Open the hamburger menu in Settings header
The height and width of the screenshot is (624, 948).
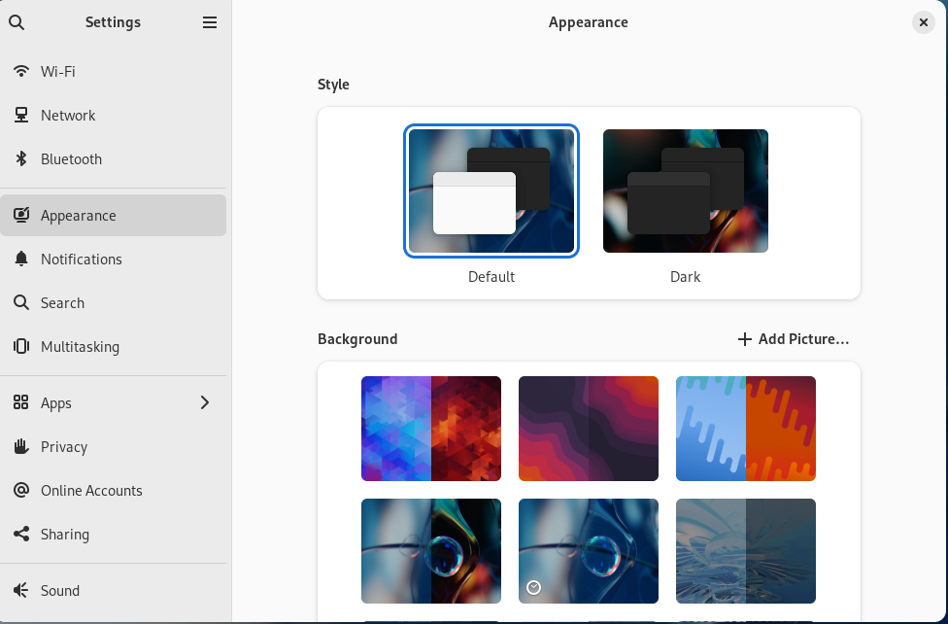pyautogui.click(x=210, y=22)
